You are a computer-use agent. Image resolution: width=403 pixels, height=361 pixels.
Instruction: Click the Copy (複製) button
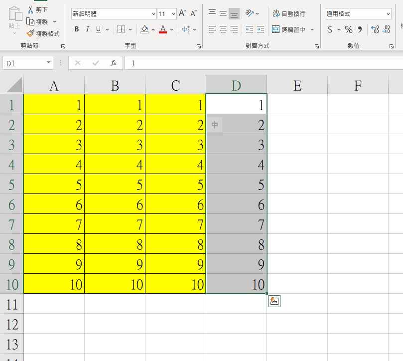pos(37,21)
